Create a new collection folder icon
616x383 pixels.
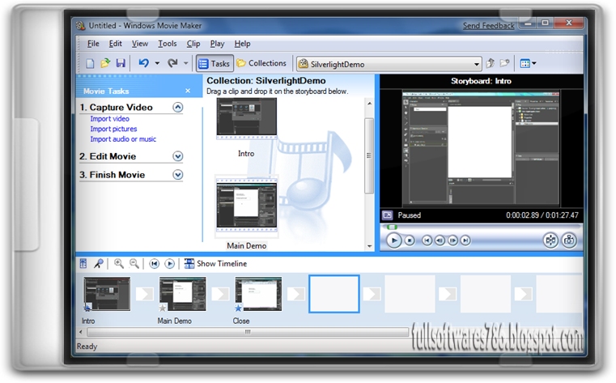504,63
